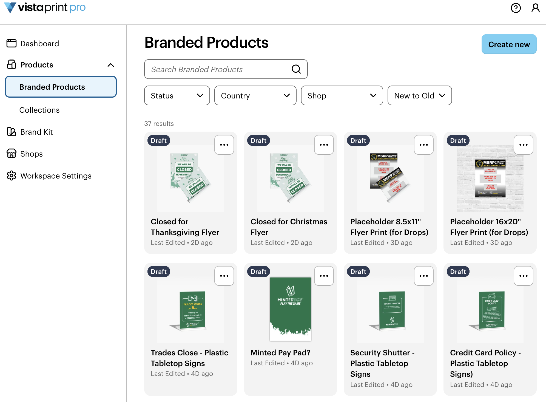Open Brand Kit page
Viewport: 546px width, 402px height.
click(x=36, y=132)
